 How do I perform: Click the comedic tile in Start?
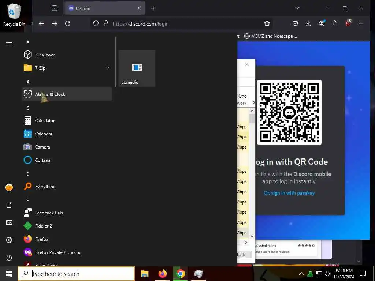point(137,68)
